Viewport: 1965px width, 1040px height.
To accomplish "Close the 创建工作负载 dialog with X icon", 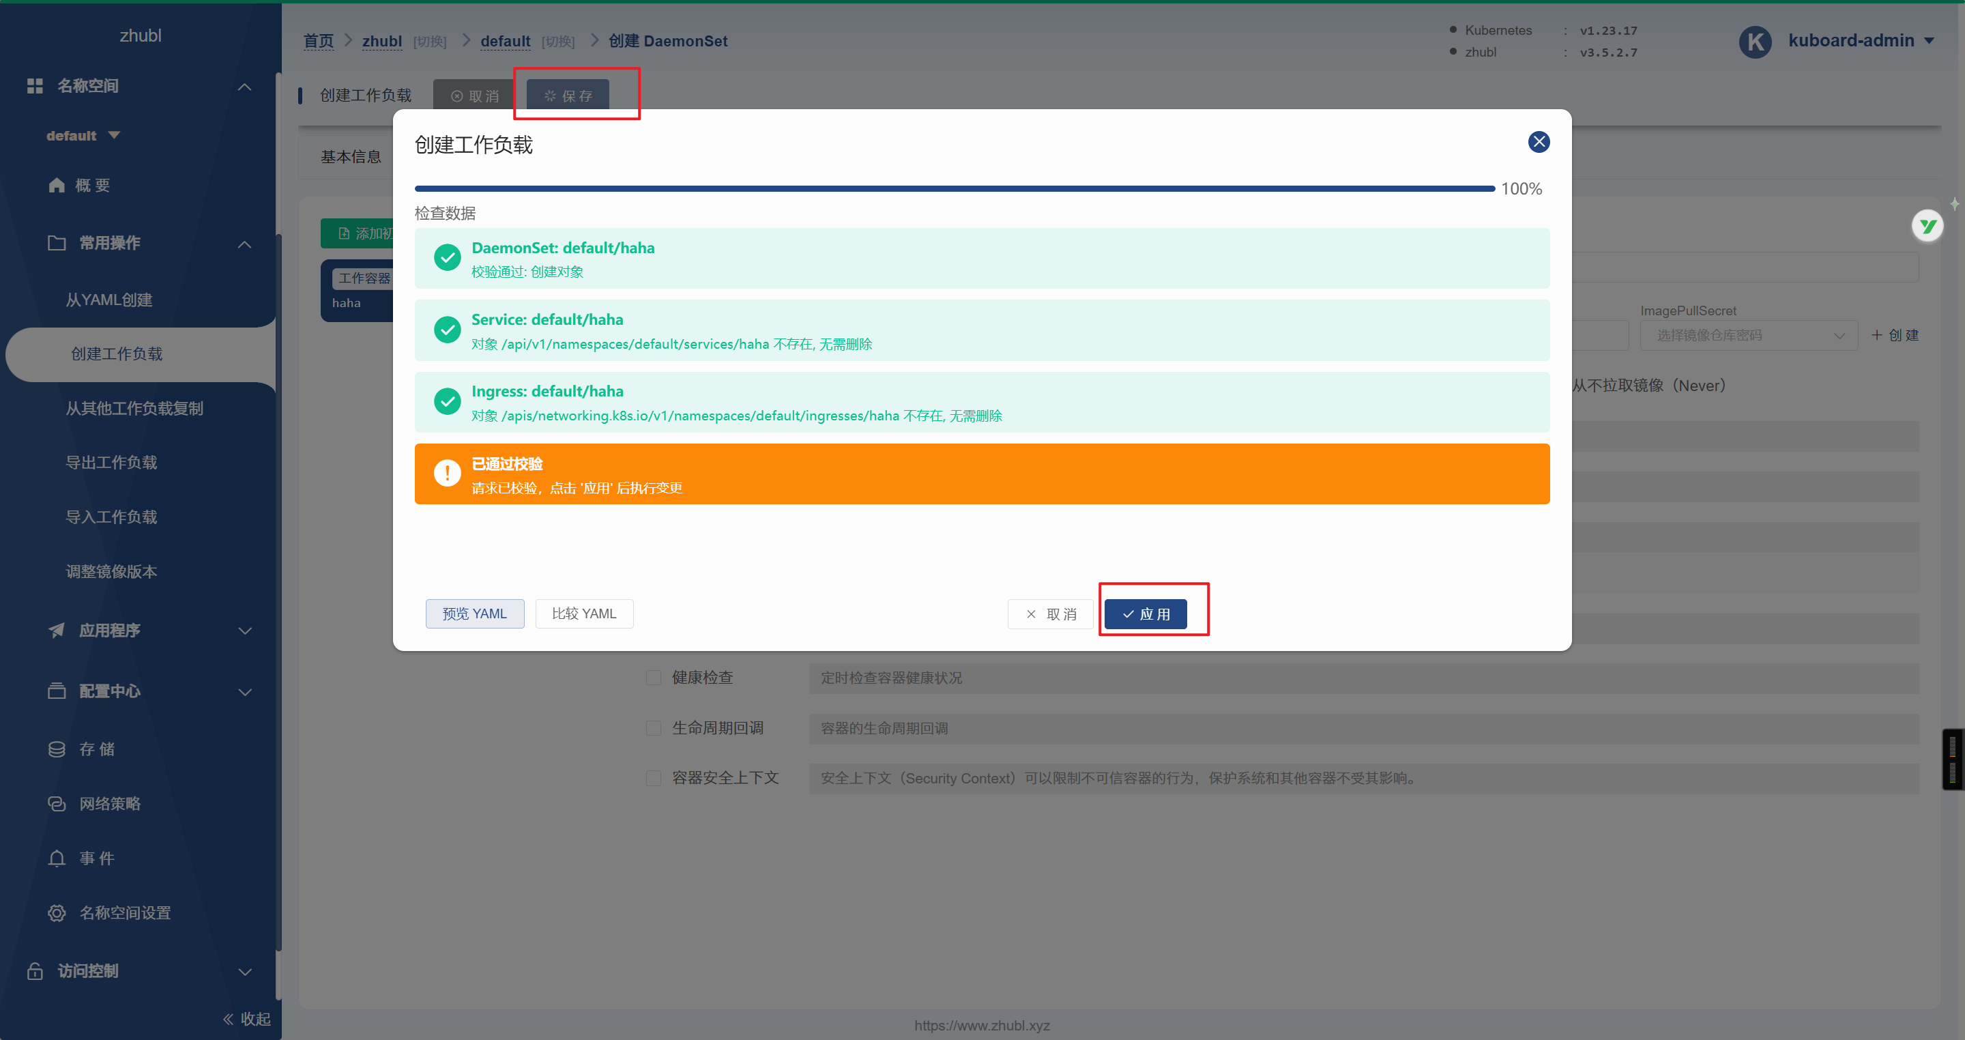I will coord(1539,142).
